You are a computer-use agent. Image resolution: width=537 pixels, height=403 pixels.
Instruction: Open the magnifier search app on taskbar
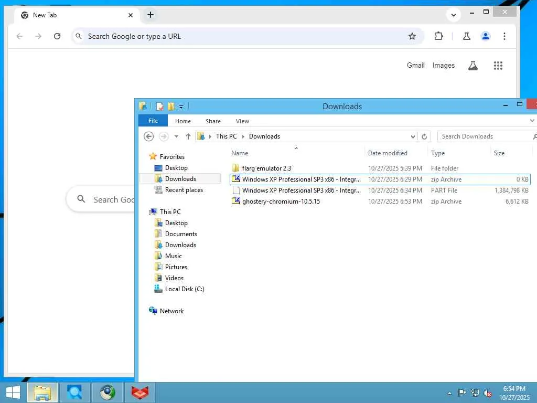click(74, 393)
